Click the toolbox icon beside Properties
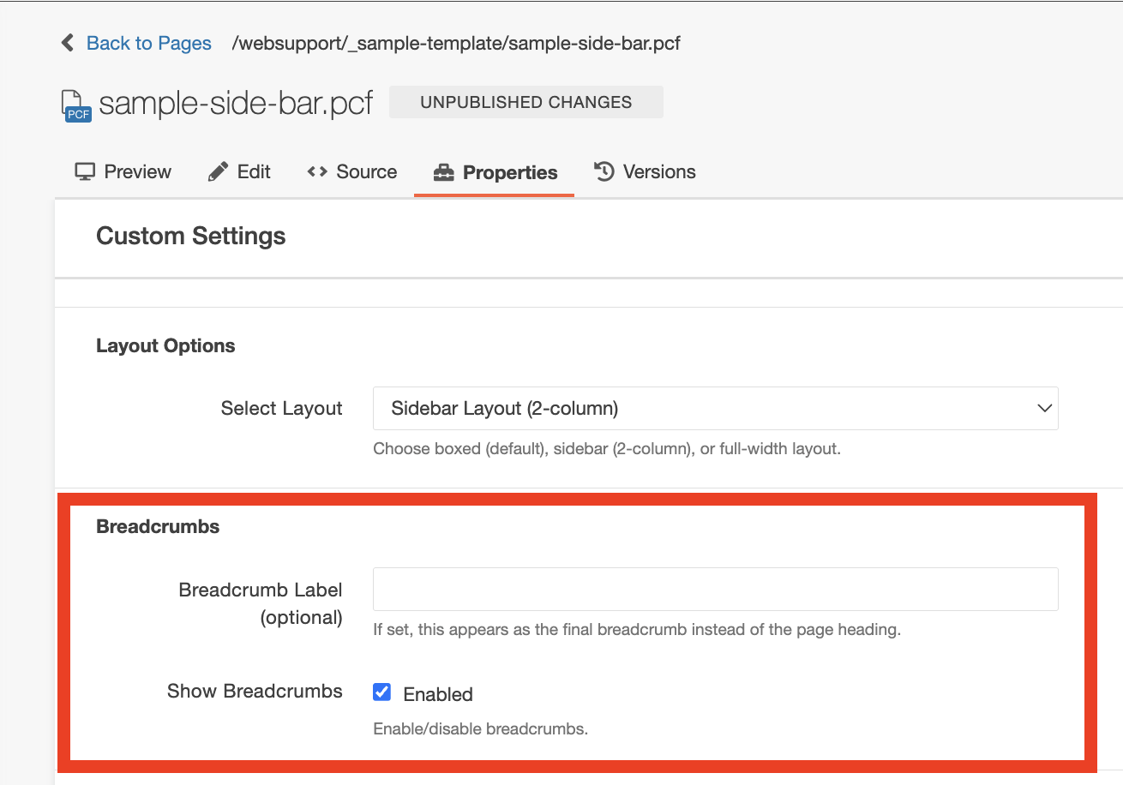 pyautogui.click(x=443, y=173)
